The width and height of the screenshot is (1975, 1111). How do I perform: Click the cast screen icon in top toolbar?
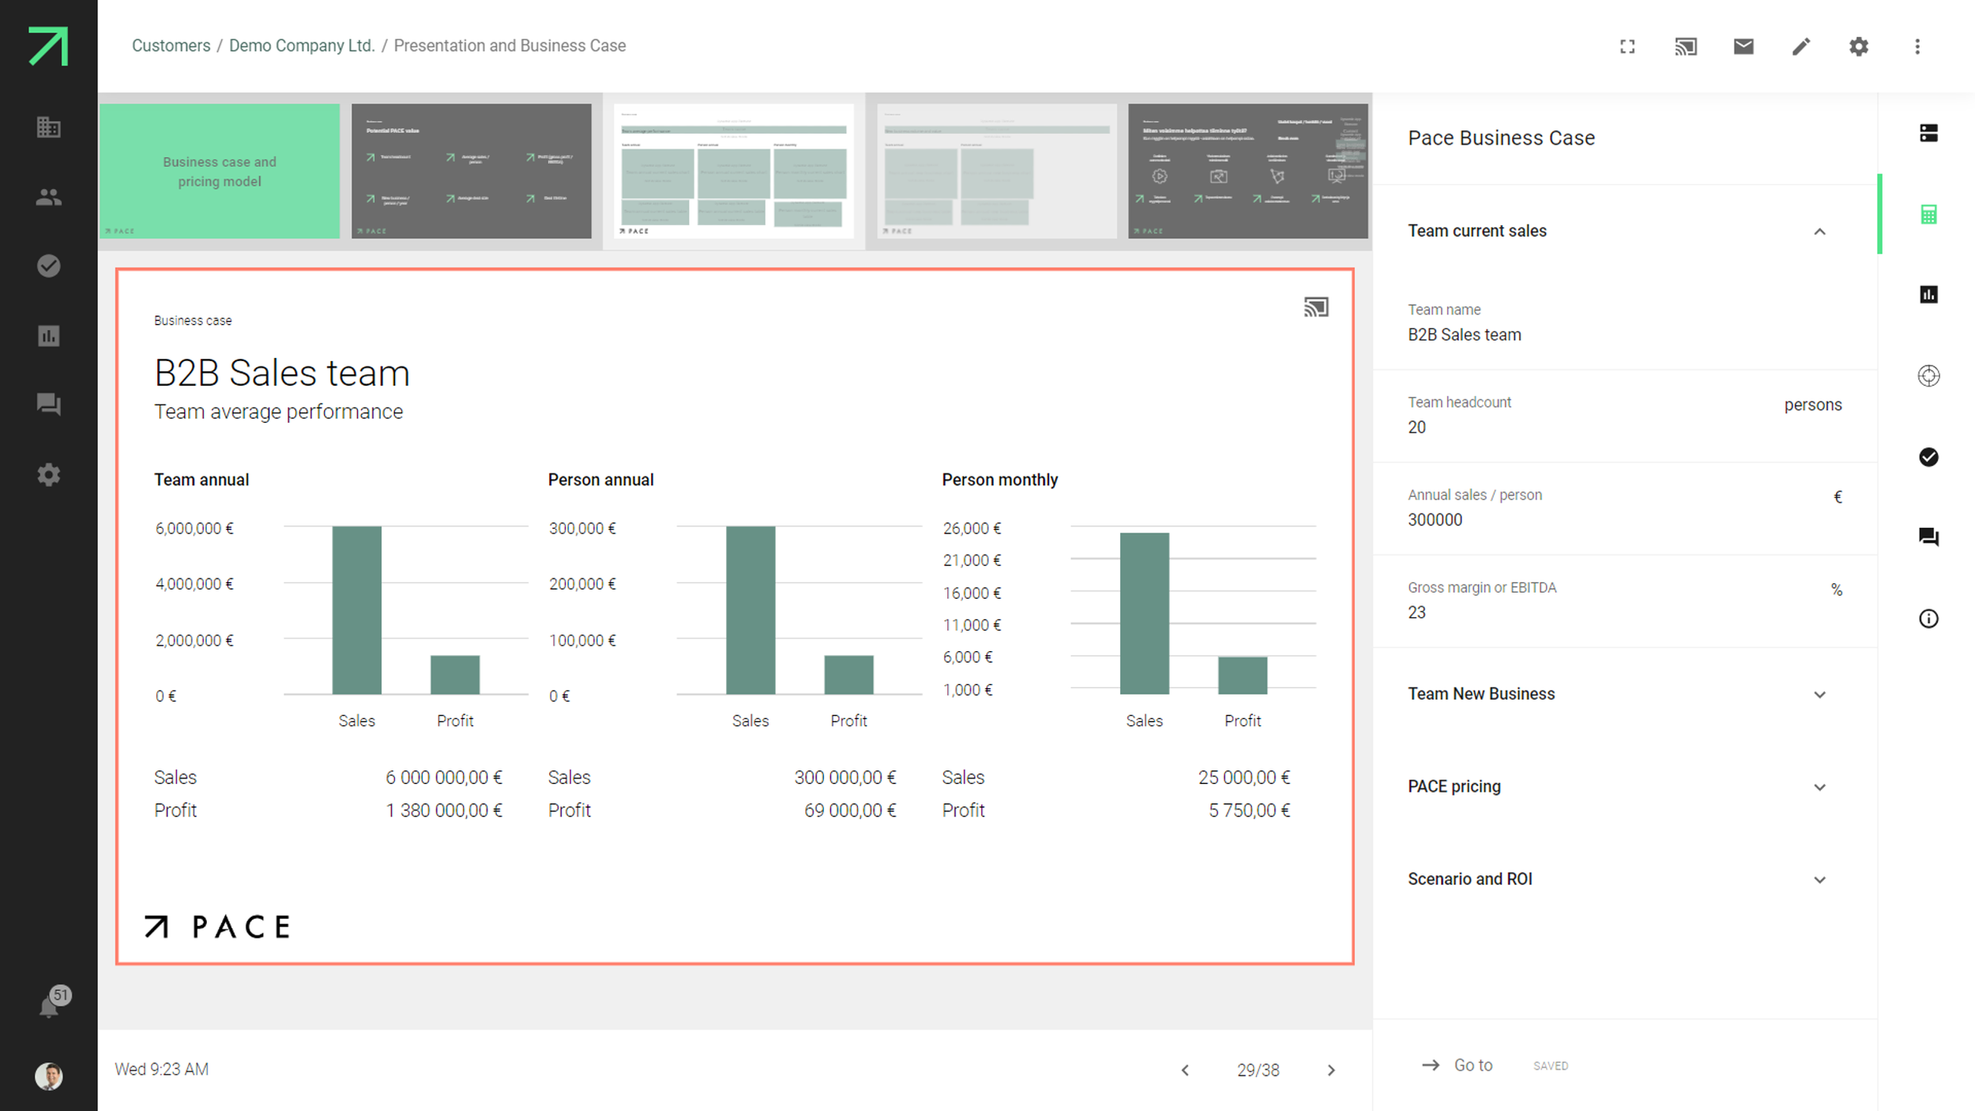click(x=1685, y=47)
